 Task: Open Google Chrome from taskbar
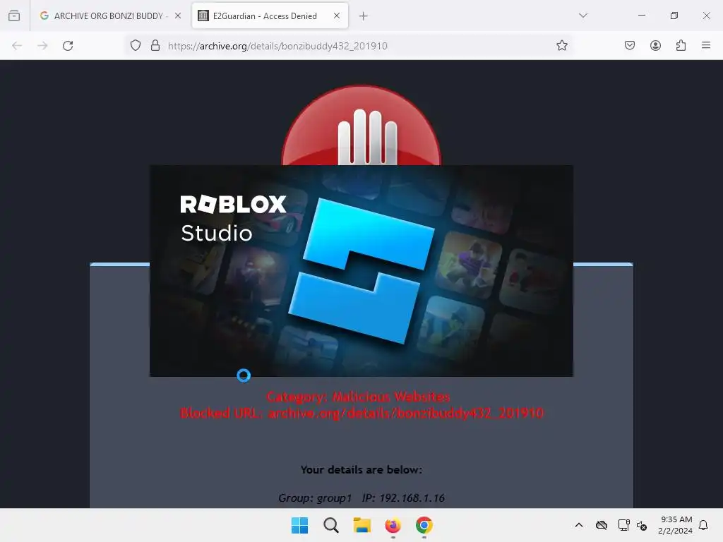(x=424, y=525)
